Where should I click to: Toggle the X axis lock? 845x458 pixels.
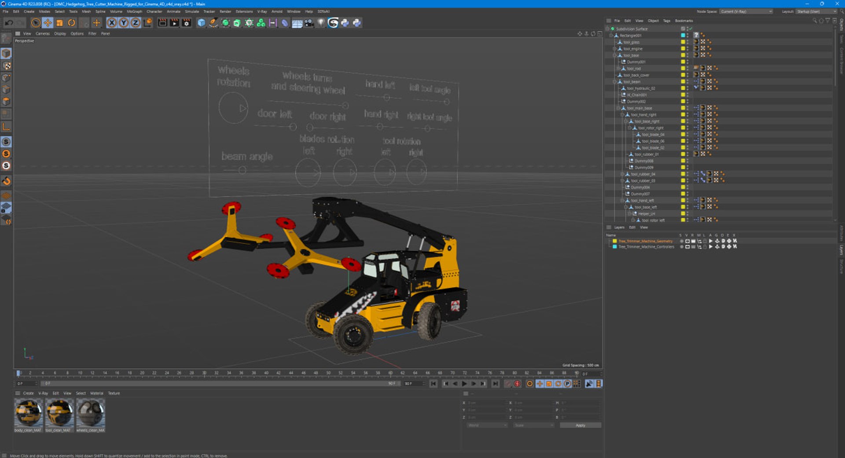(x=112, y=23)
